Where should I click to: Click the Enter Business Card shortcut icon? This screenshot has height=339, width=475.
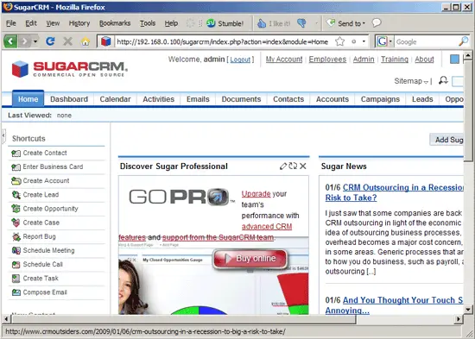(16, 167)
